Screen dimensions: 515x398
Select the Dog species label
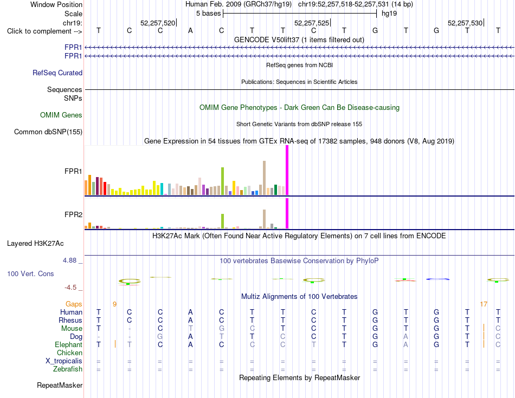tap(76, 337)
